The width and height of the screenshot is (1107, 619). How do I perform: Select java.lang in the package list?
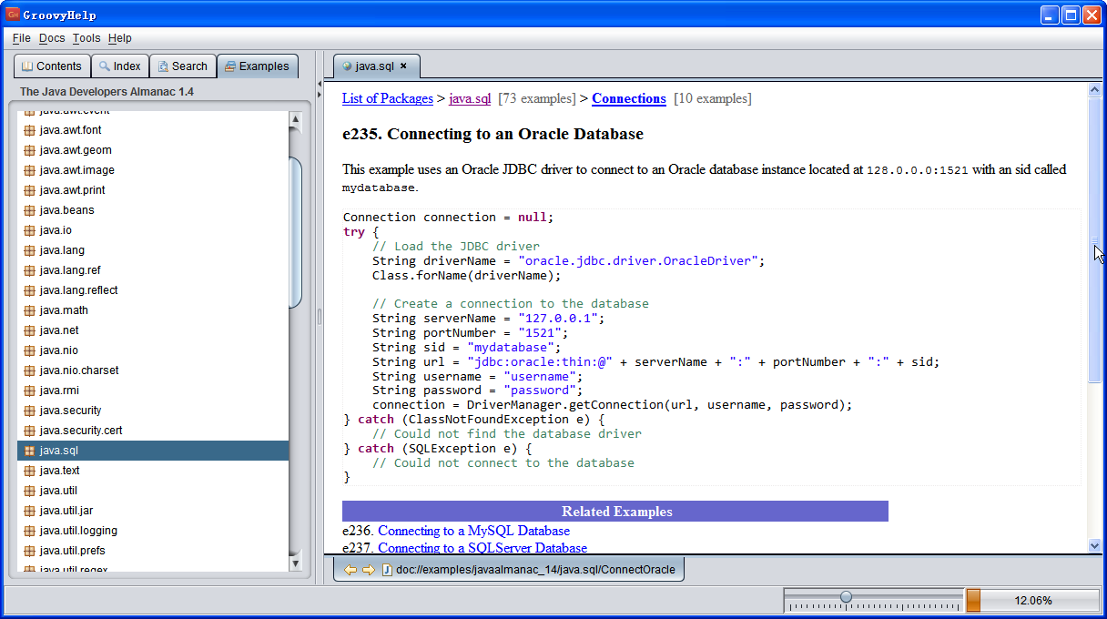153,250
